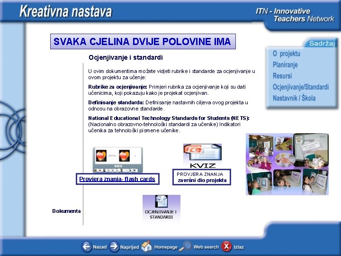Screen dimensions: 341x256
Task: Go to Planiranje section
Action: (x=285, y=64)
